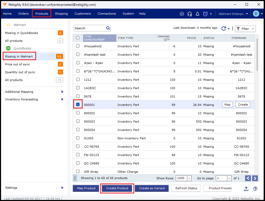This screenshot has height=201, width=265.
Task: Click the Create Product button
Action: 117,188
